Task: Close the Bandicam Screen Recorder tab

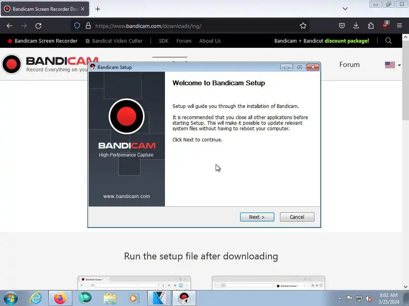Action: pos(83,9)
